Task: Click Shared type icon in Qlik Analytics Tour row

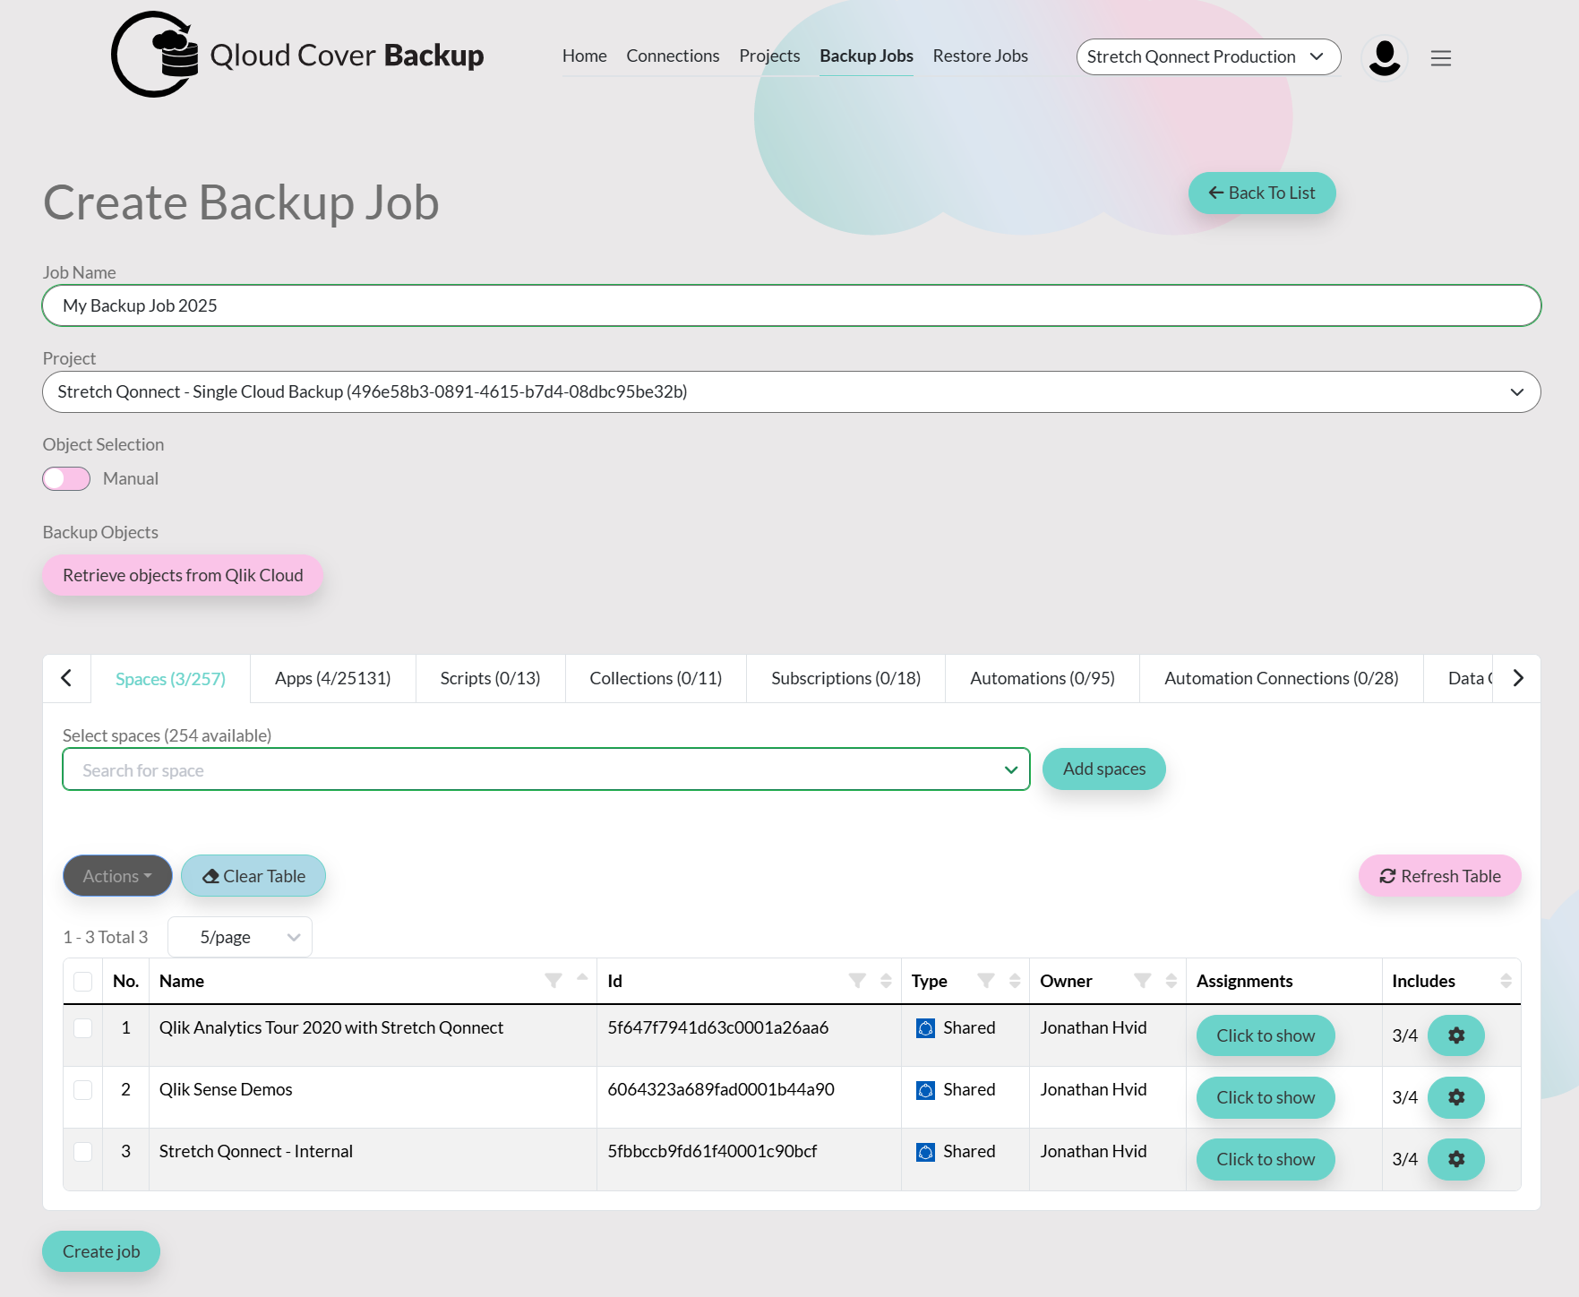Action: [x=926, y=1028]
